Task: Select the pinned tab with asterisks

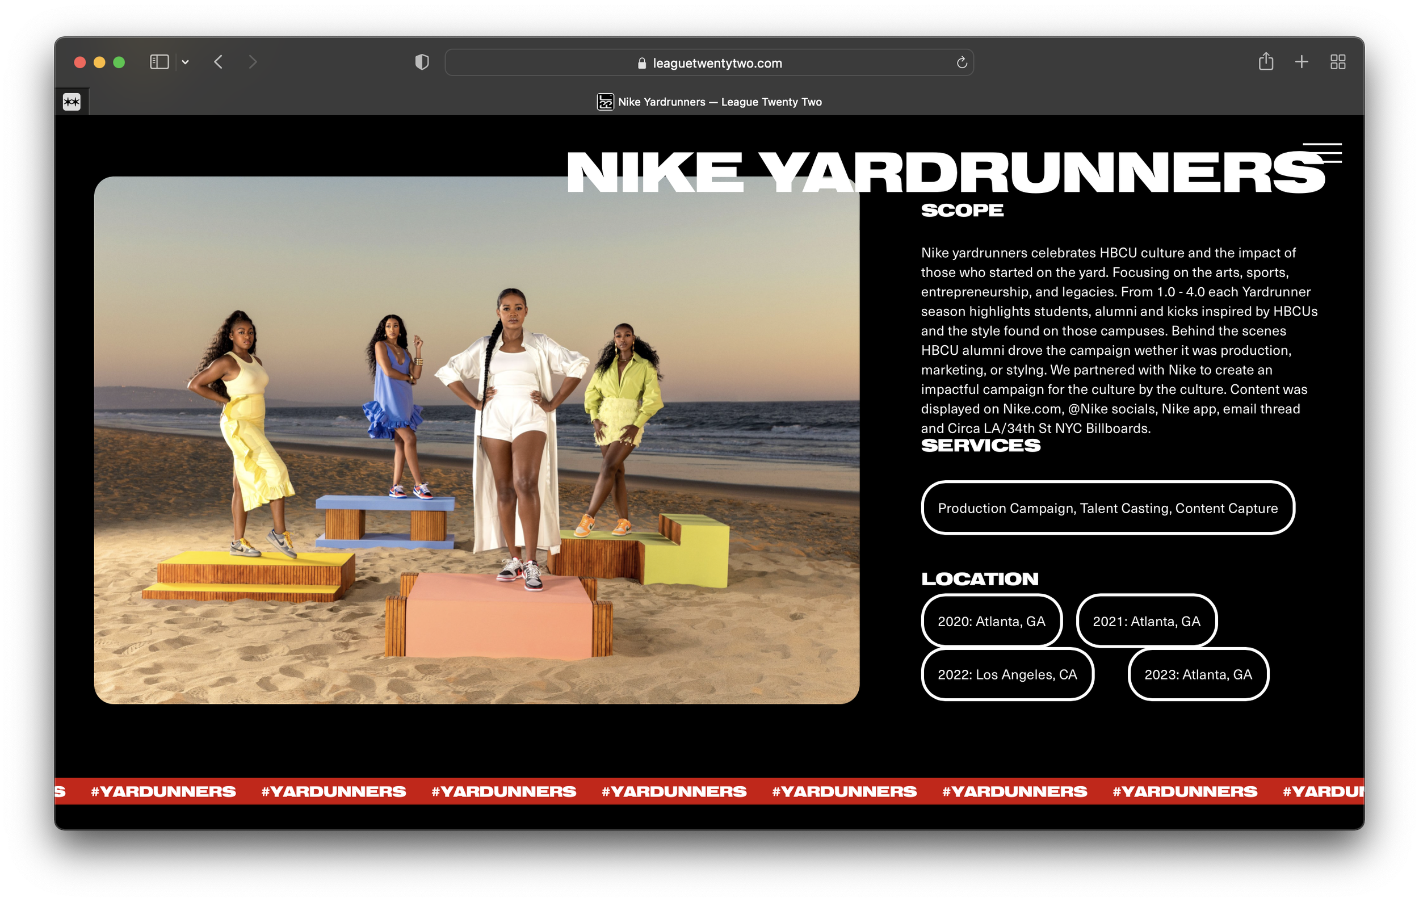Action: pos(72,102)
